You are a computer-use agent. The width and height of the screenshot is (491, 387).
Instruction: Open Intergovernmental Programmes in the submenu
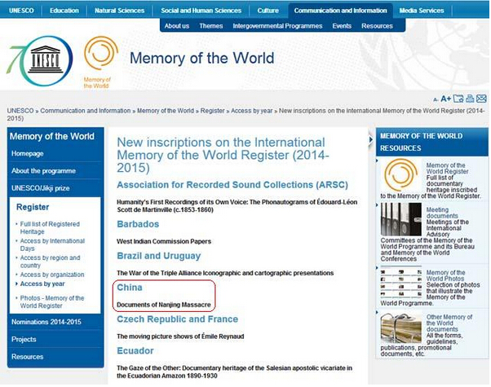(x=277, y=26)
